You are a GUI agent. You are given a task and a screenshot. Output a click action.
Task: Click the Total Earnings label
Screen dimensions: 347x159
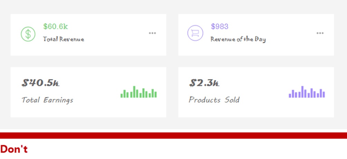pos(47,100)
